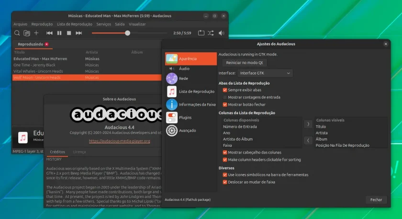The image size is (402, 219).
Task: Enable Mostrar contagens de entrada
Action: (x=225, y=98)
